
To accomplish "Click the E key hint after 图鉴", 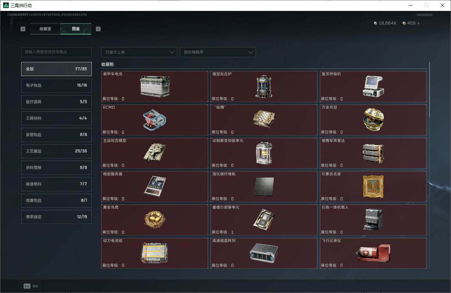I will click(x=98, y=29).
